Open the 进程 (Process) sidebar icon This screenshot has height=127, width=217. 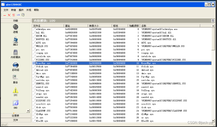[x=15, y=29]
